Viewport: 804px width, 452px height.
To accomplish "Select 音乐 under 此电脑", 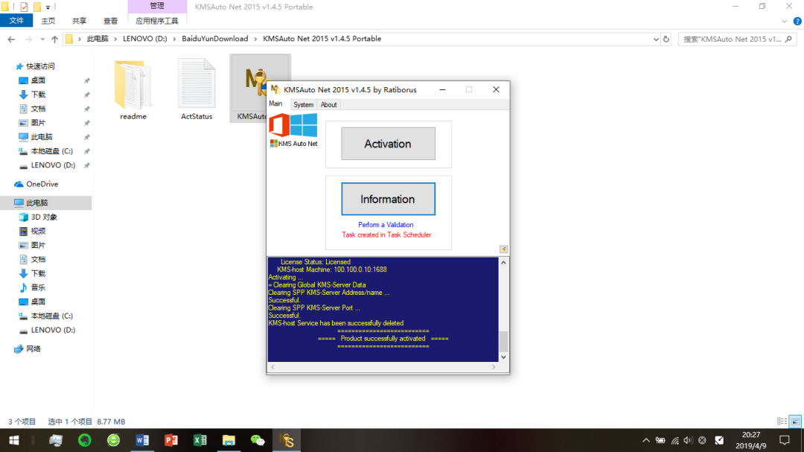I will [38, 288].
